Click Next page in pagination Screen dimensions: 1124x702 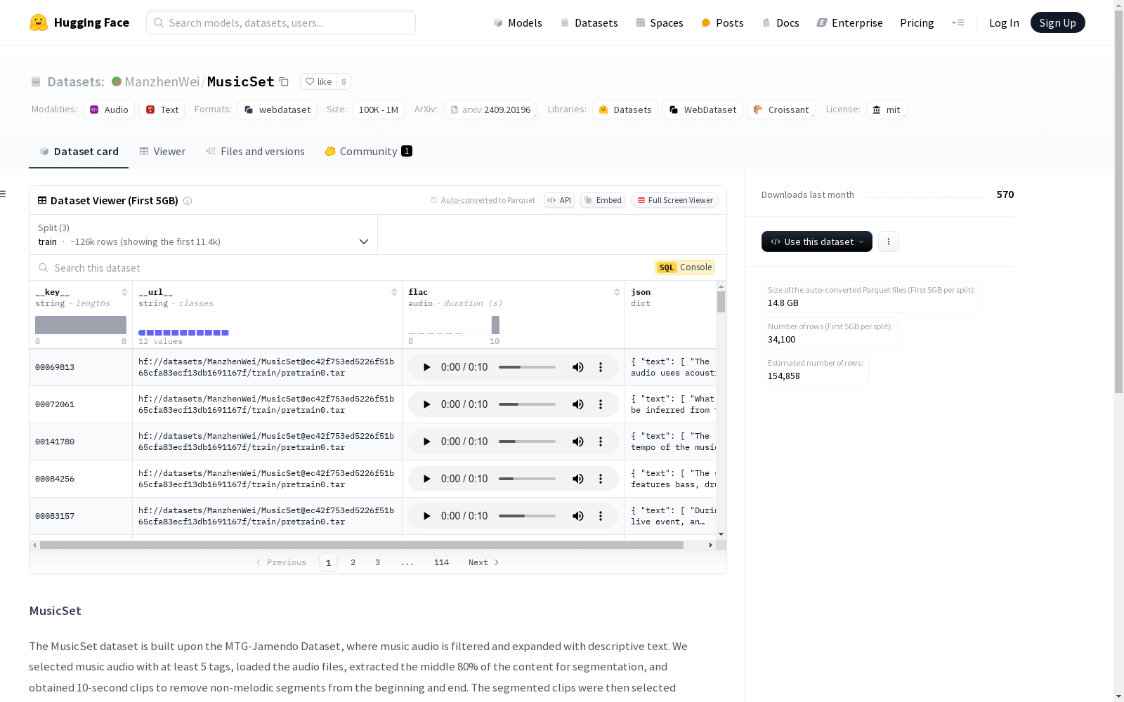click(x=484, y=562)
